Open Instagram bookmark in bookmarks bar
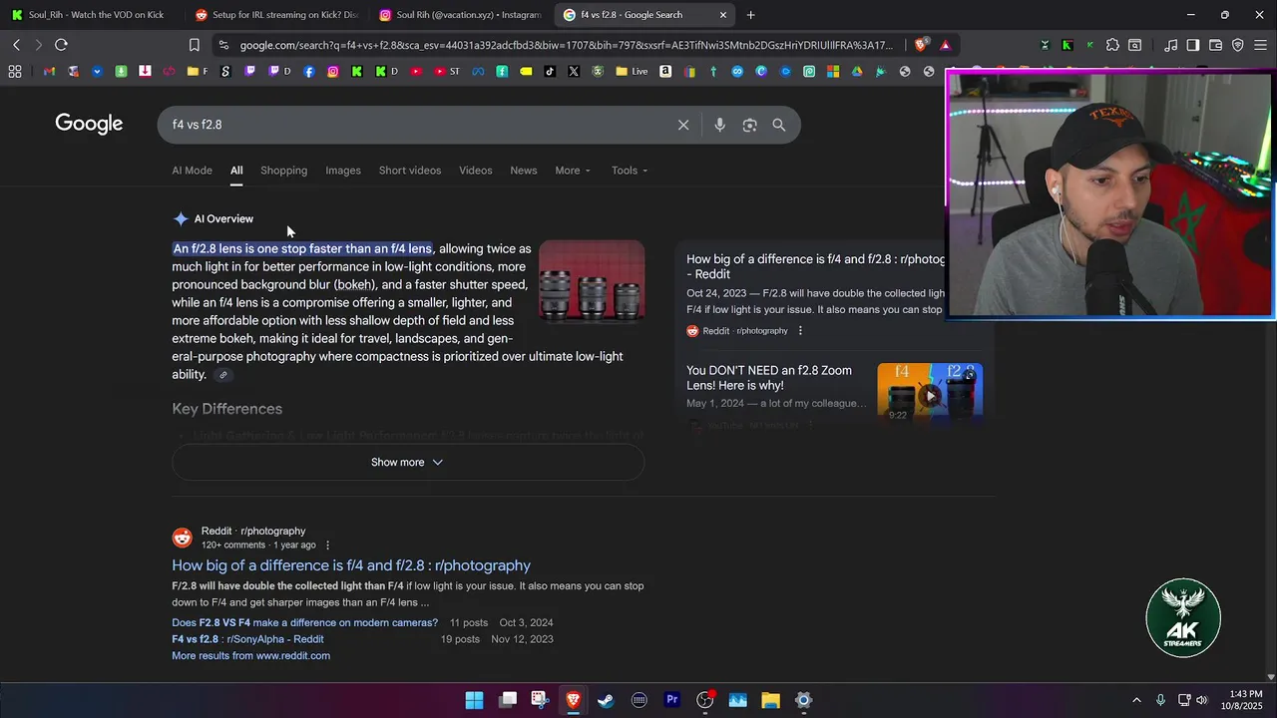1277x718 pixels. (332, 72)
